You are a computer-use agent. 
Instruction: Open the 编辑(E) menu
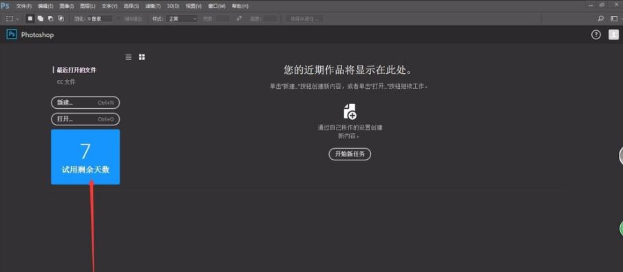(x=45, y=6)
